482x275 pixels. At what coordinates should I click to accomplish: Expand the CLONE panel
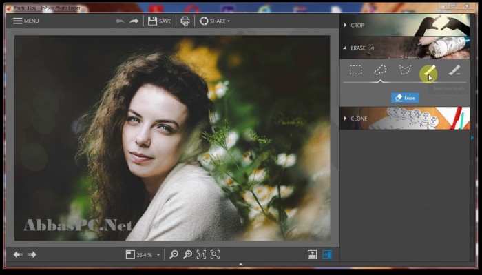[405, 118]
